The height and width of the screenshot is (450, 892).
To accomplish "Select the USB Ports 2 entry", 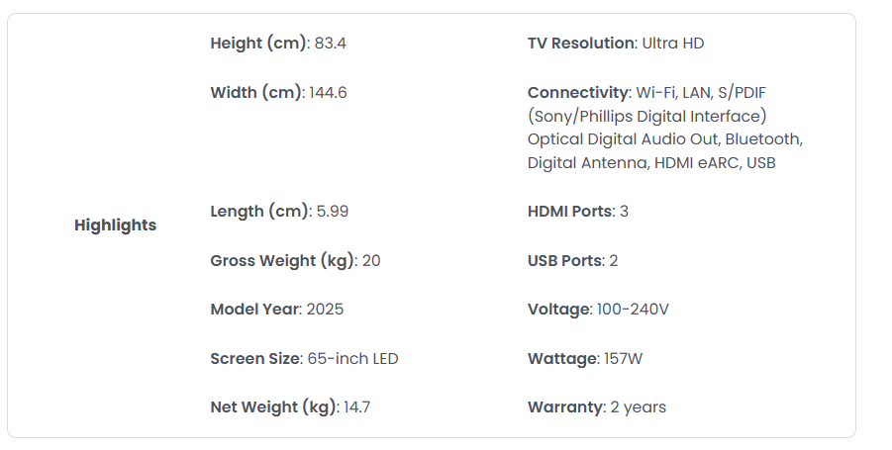I will pos(572,261).
